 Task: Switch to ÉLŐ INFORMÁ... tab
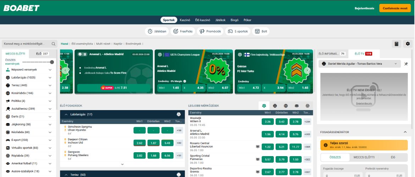point(332,53)
